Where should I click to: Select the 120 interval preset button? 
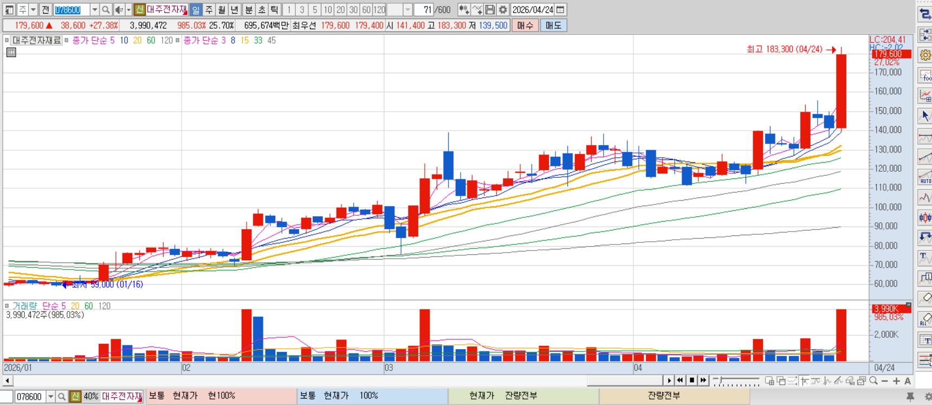coord(379,10)
